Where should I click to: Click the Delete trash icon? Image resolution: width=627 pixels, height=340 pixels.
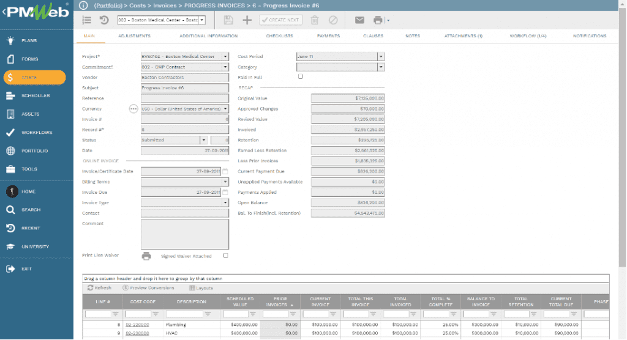(x=315, y=20)
